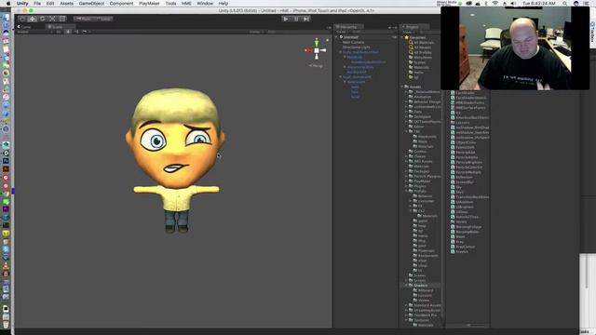Toggle the Pivot/Center handle position button
This screenshot has height=335, width=596.
(x=84, y=19)
